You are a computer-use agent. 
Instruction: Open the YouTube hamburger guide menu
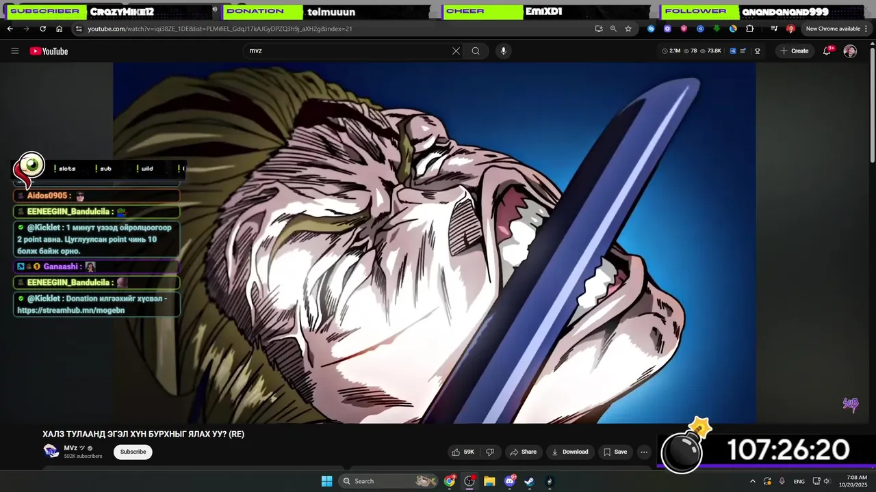pyautogui.click(x=15, y=51)
